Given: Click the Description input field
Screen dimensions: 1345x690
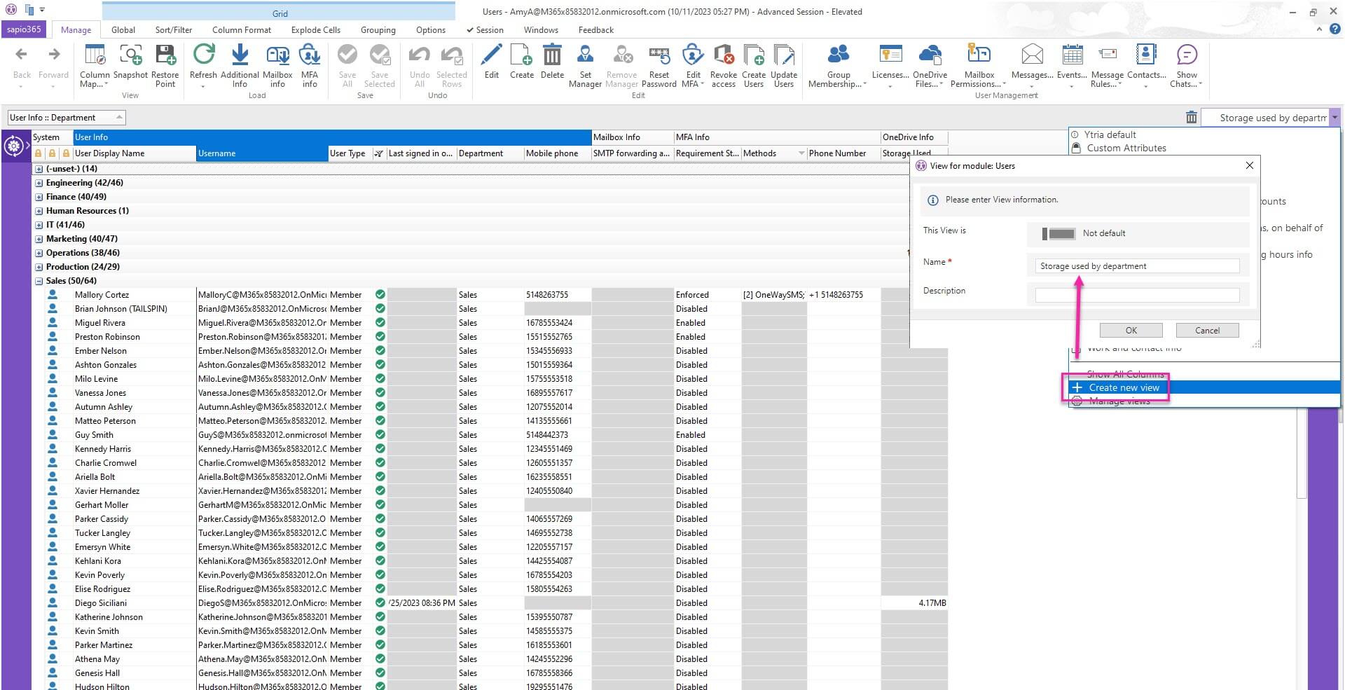Looking at the screenshot, I should coord(1136,296).
